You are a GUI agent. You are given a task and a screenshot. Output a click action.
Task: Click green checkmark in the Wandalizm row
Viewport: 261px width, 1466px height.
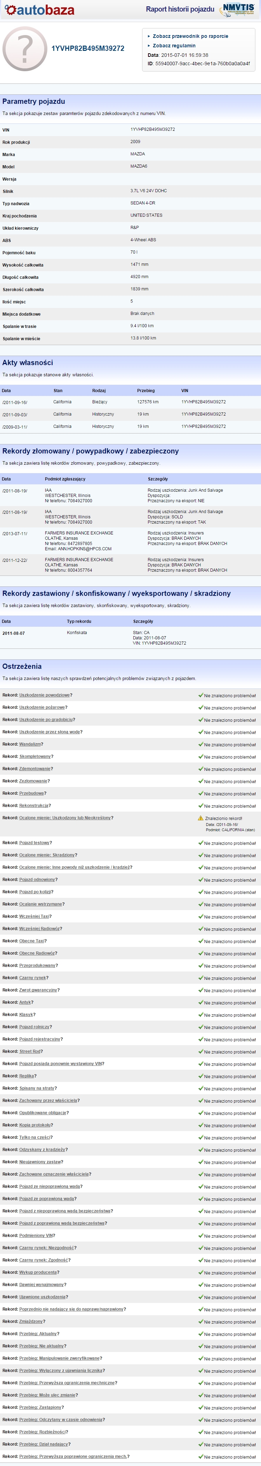click(200, 744)
